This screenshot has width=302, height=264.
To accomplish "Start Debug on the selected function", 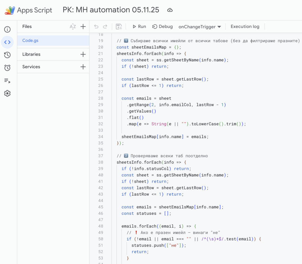I will click(x=163, y=27).
